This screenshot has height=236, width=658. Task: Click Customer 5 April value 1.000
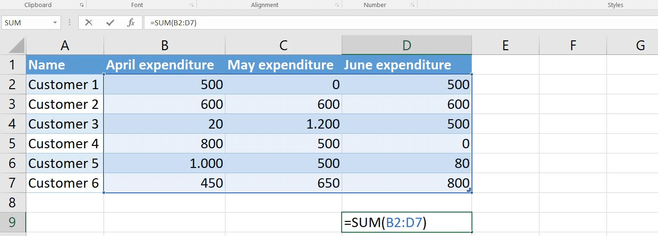(x=164, y=163)
